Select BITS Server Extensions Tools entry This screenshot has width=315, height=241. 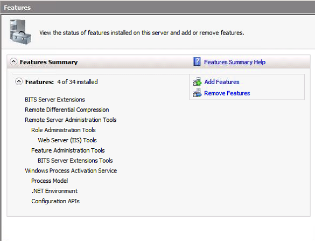tap(75, 161)
